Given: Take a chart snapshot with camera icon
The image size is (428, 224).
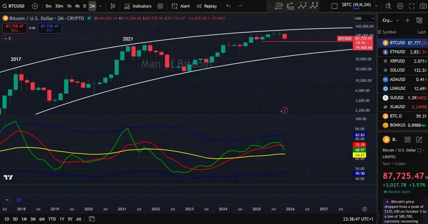Looking at the screenshot, I should (413, 6).
